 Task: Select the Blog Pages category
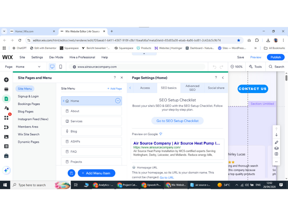[x=26, y=111]
